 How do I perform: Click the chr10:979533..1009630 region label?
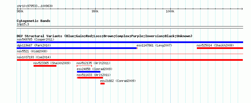click(35, 6)
